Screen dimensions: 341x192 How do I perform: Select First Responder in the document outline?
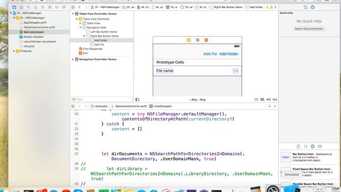point(93,49)
